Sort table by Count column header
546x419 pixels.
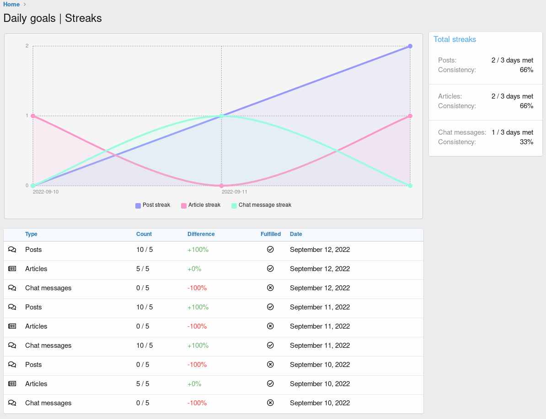(144, 234)
